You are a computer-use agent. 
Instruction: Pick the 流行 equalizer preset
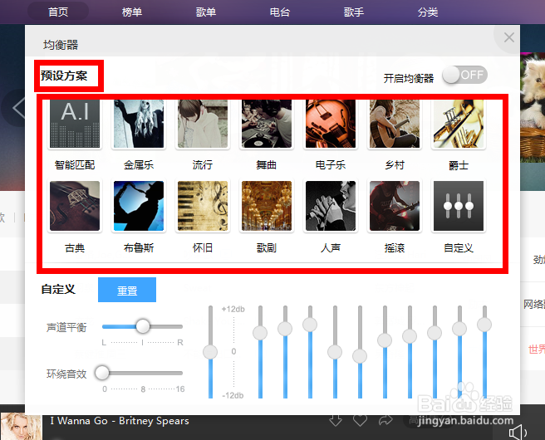tap(203, 124)
